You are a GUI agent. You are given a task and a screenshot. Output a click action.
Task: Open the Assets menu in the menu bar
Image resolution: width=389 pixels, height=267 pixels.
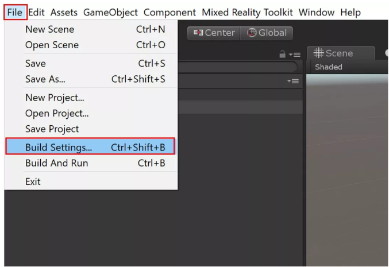click(x=64, y=12)
